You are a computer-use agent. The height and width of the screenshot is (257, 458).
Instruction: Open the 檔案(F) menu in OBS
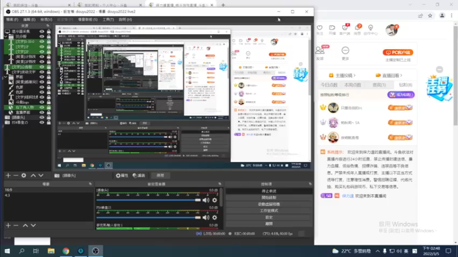12,19
